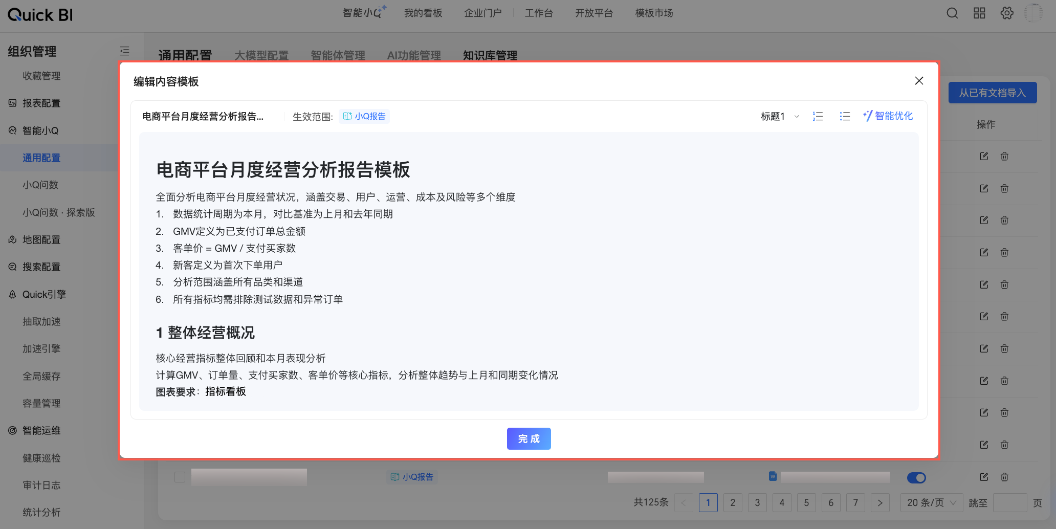Image resolution: width=1056 pixels, height=529 pixels.
Task: Apply bulleted list formatting in editor
Action: (845, 117)
